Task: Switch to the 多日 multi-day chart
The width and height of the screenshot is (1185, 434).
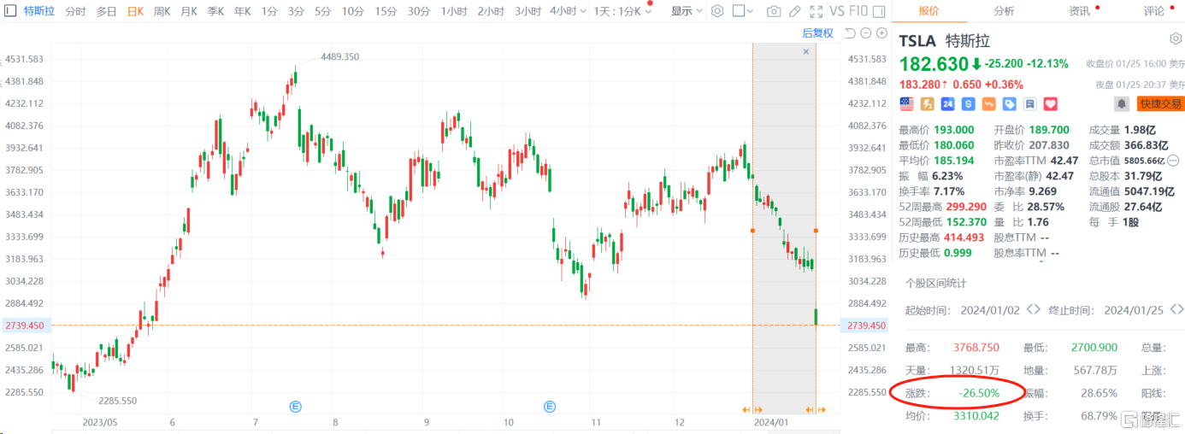Action: pos(106,11)
